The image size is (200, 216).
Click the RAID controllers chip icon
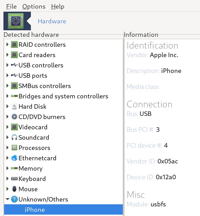coord(14,44)
